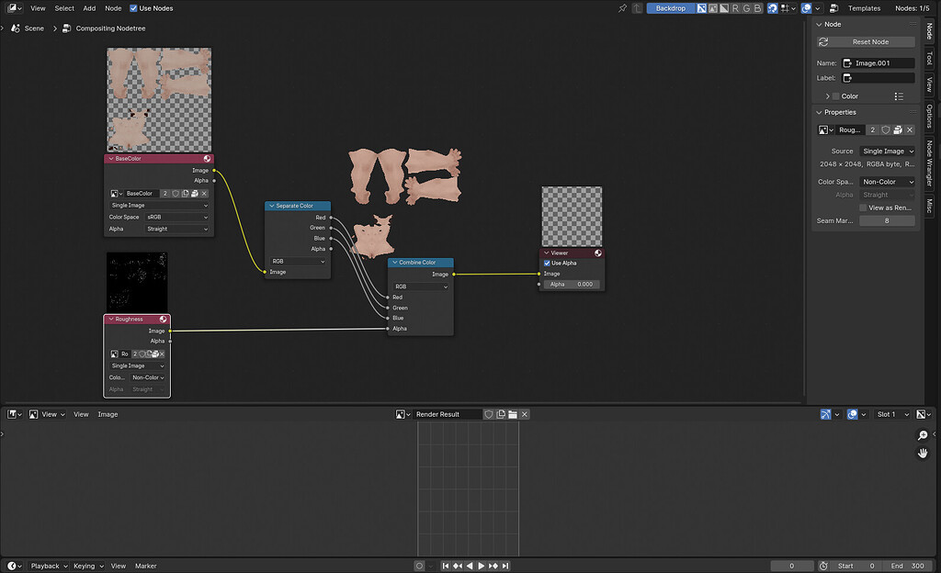Select the R red channel button

[x=735, y=8]
